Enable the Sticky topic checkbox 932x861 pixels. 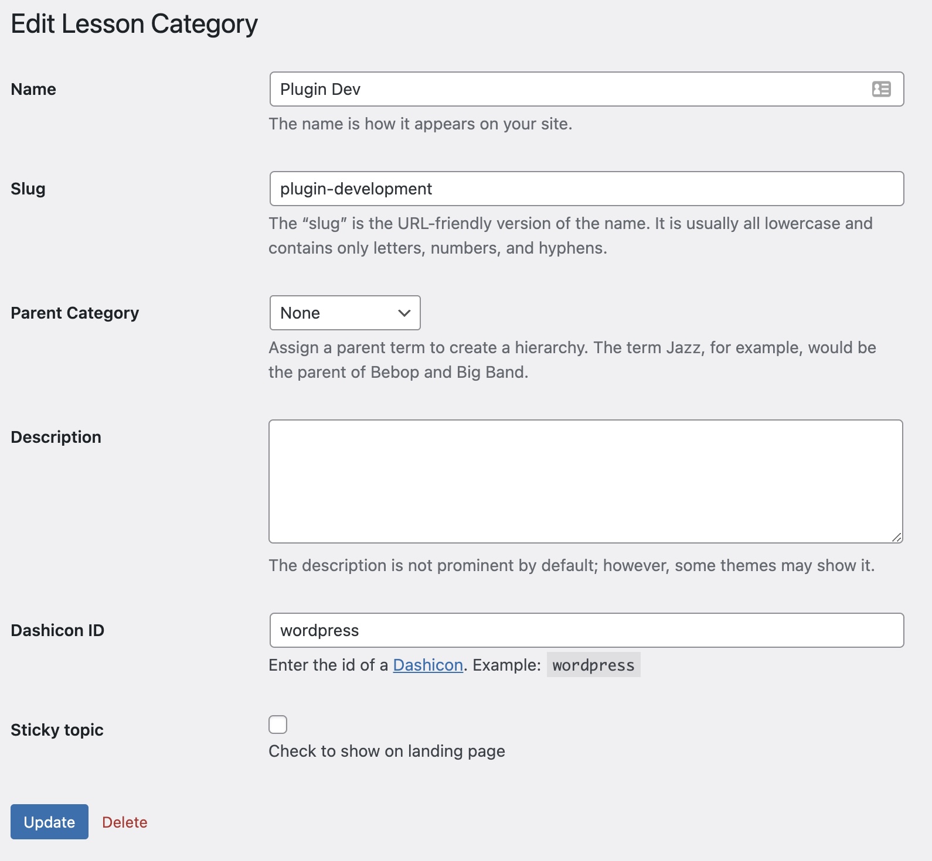[278, 725]
